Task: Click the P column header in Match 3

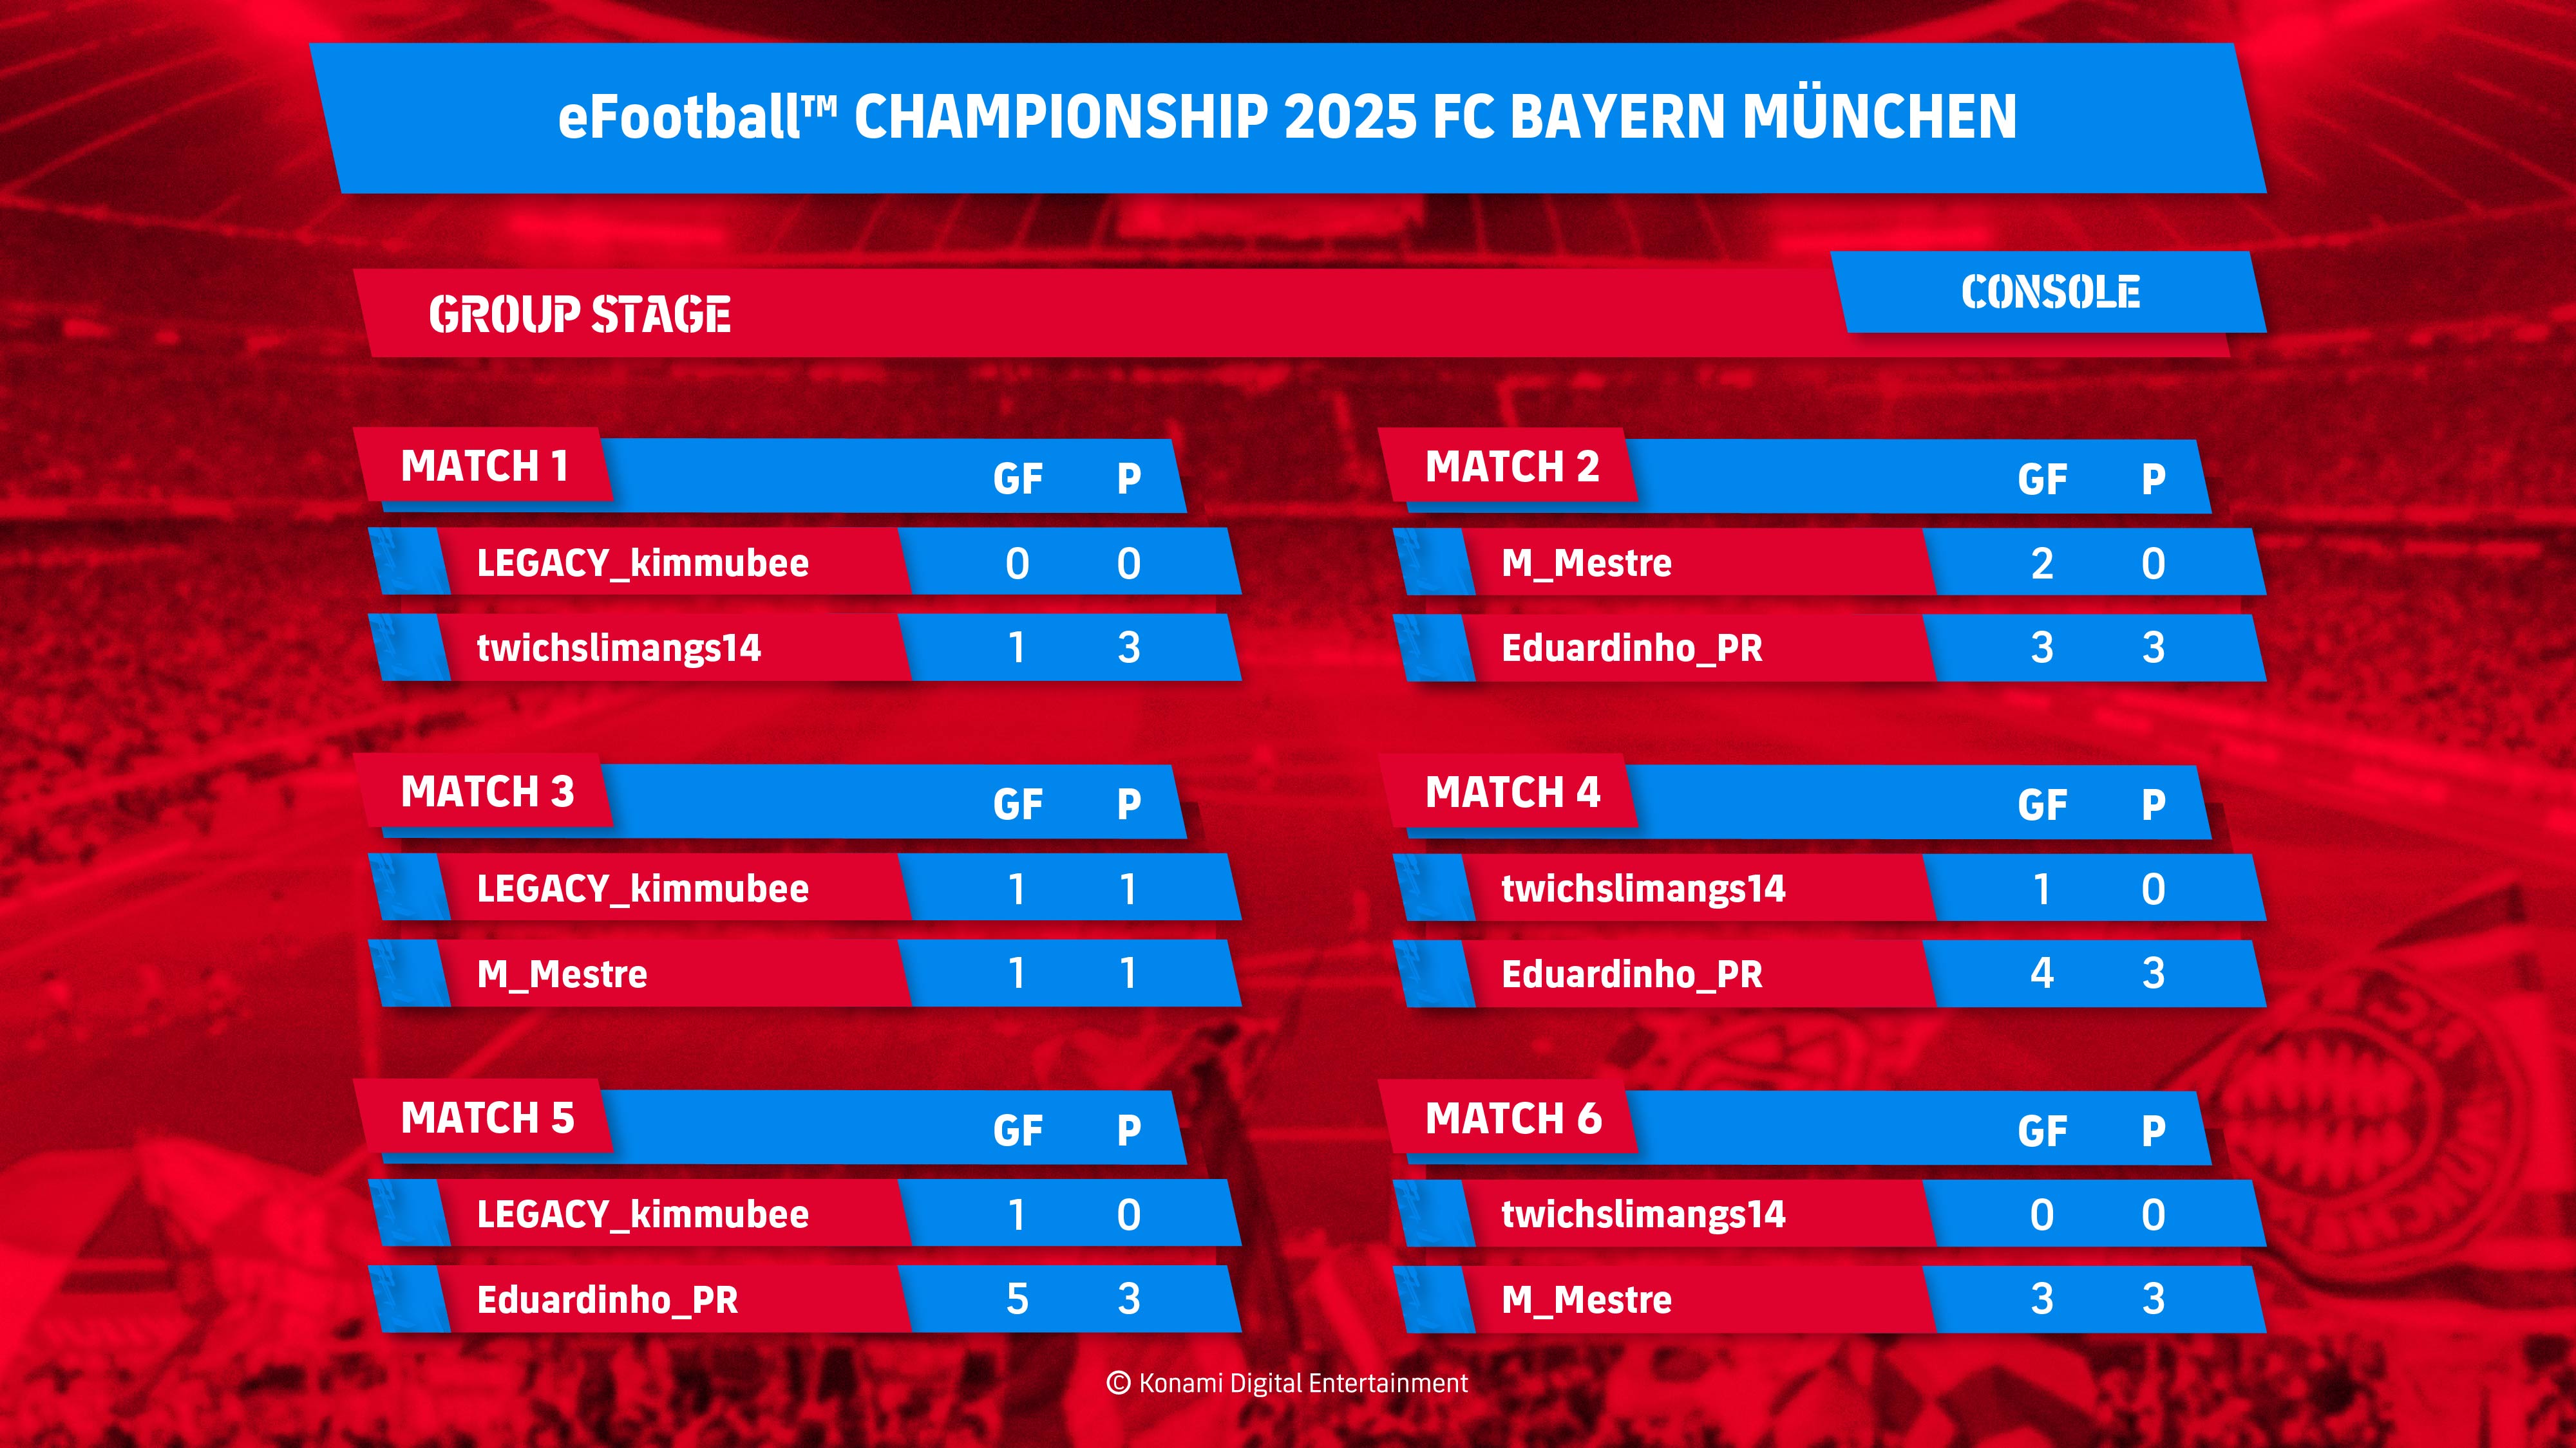Action: click(1129, 804)
